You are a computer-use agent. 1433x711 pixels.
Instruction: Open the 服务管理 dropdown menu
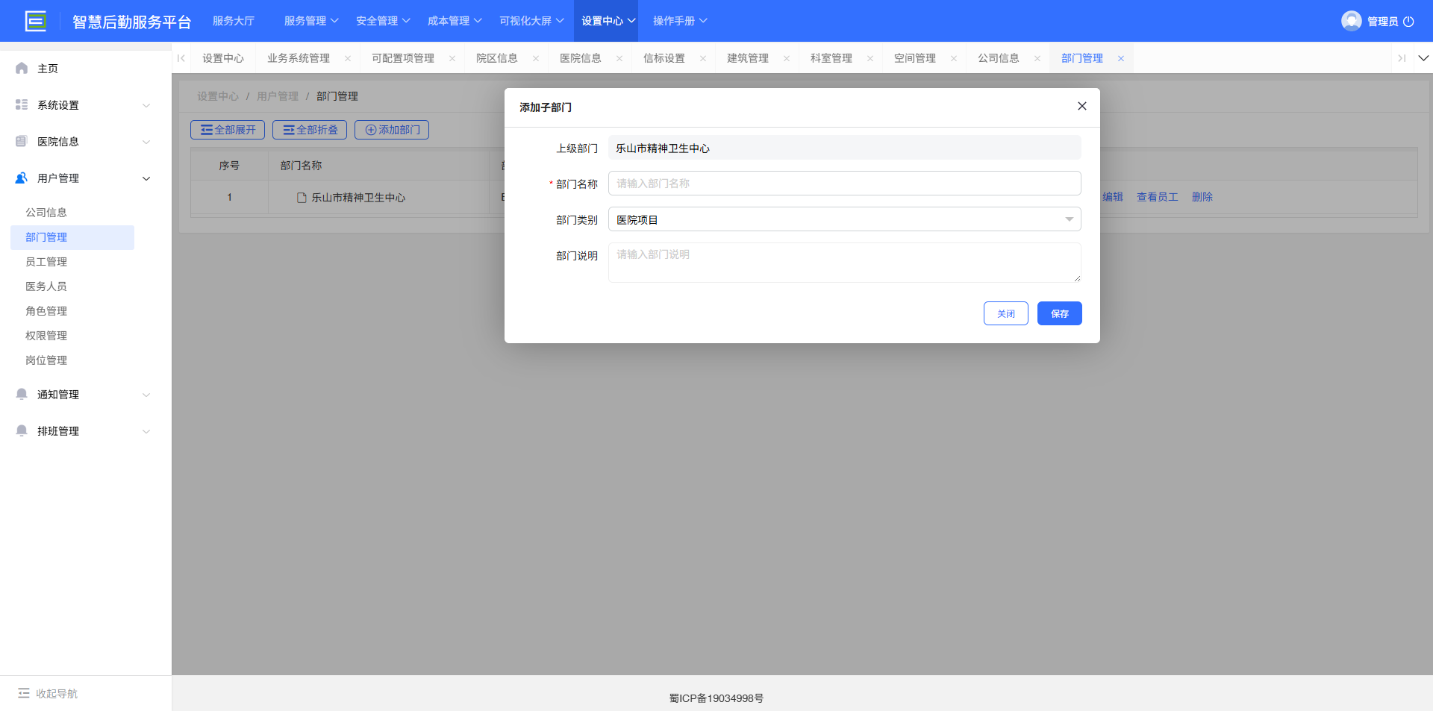tap(311, 21)
